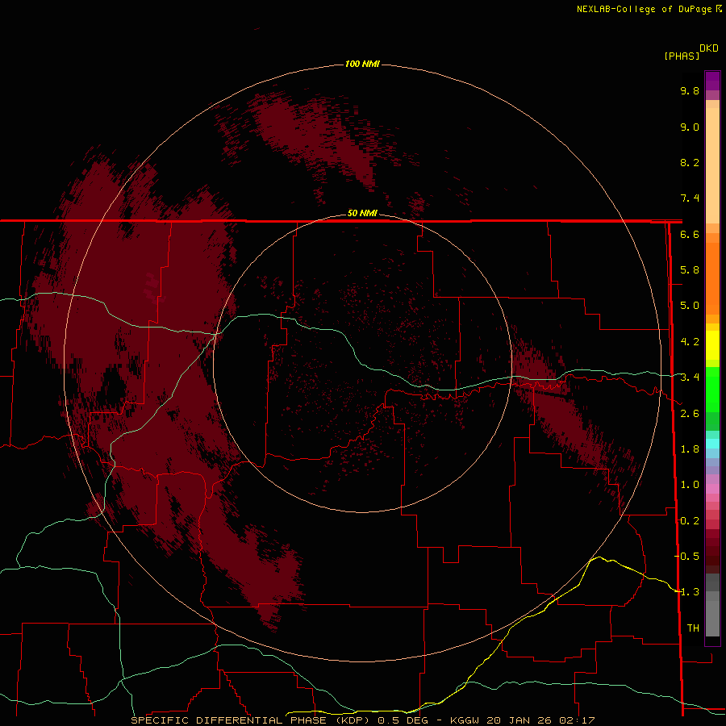Pick the yellow color bar segment

click(x=712, y=344)
